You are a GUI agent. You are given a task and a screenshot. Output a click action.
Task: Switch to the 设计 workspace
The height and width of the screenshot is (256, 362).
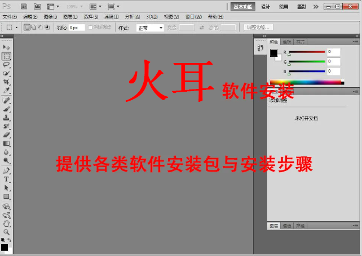click(x=266, y=7)
